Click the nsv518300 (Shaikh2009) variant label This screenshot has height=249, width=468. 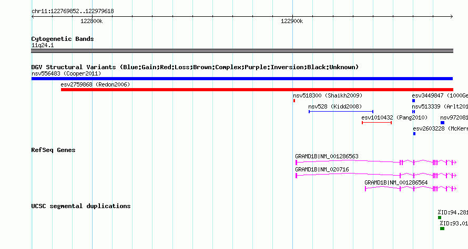click(x=328, y=95)
